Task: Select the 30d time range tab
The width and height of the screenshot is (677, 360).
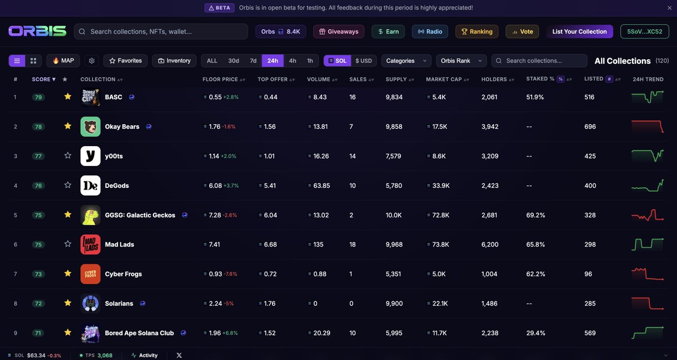Action: [x=234, y=60]
